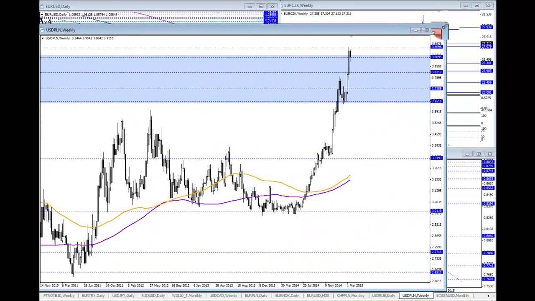
Task: Select the 3.0118 horizontal line label
Action: point(436,211)
